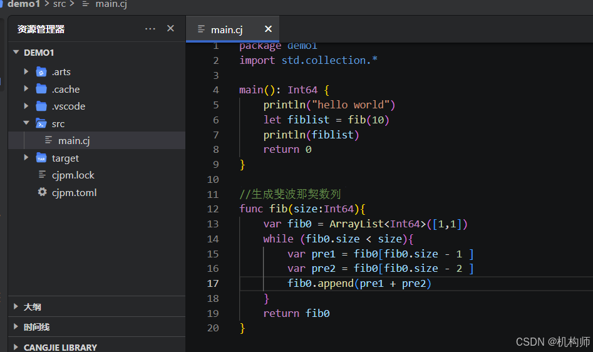Click 'pre2' variable declaration on line 16
593x352 pixels.
pyautogui.click(x=323, y=269)
